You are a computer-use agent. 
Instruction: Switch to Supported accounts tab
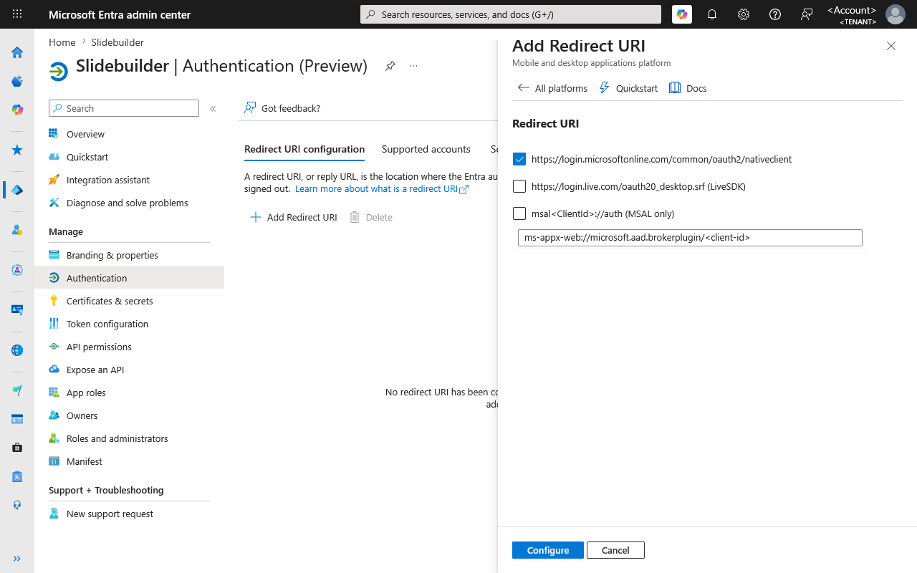coord(426,149)
